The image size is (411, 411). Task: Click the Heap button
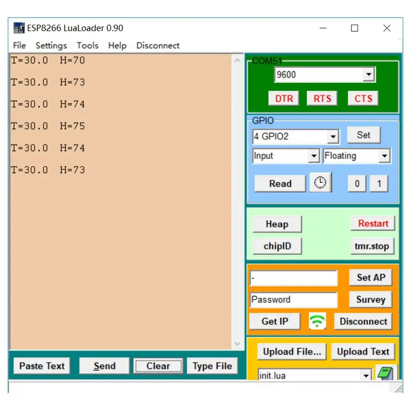coord(277,224)
